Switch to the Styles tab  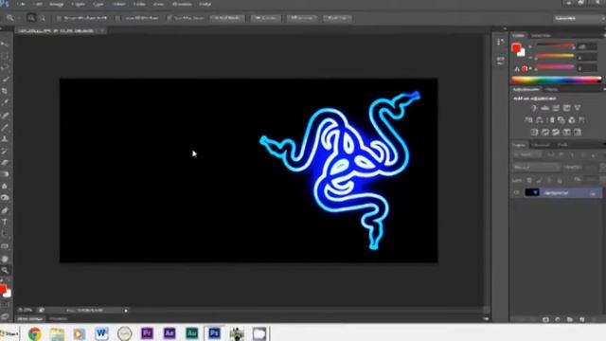552,89
